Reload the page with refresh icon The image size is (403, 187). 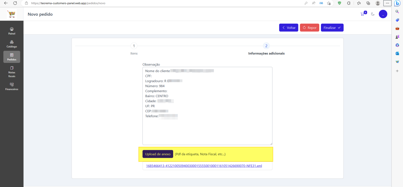pos(15,3)
